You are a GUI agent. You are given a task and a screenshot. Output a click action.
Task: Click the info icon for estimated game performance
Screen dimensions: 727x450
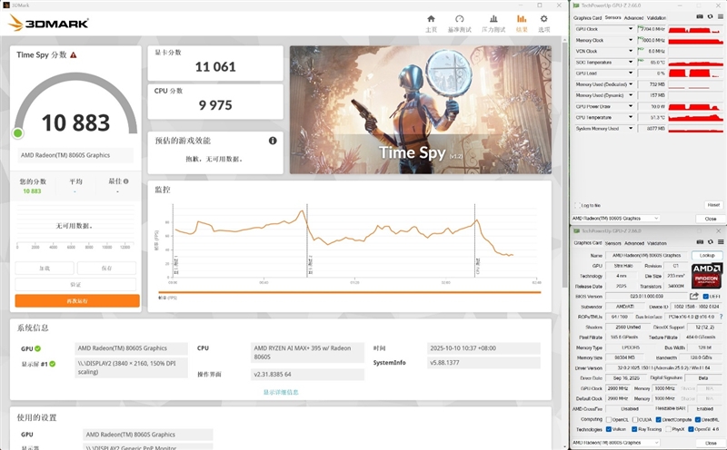pos(272,142)
